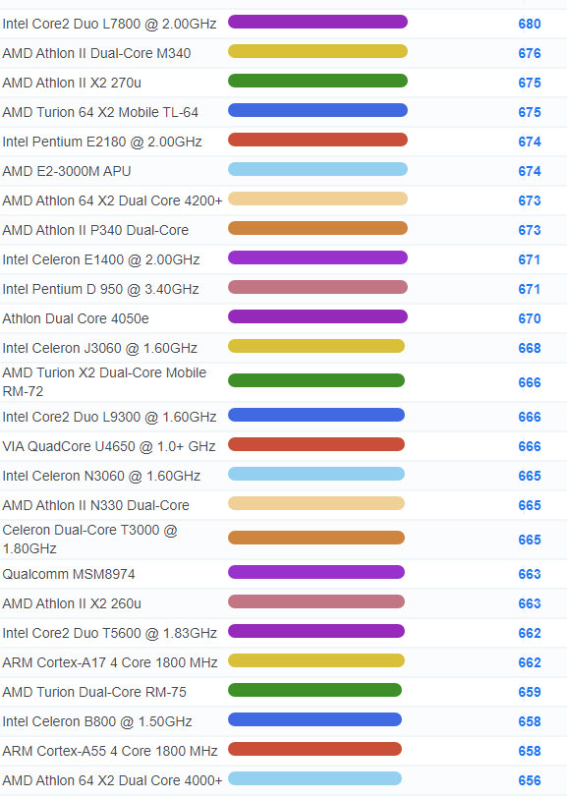Click the red bar for VIA QuadCore U4650
Screen dimensions: 567x799
click(316, 445)
